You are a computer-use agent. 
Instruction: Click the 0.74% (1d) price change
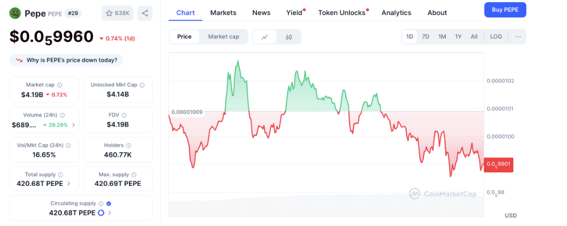(117, 39)
